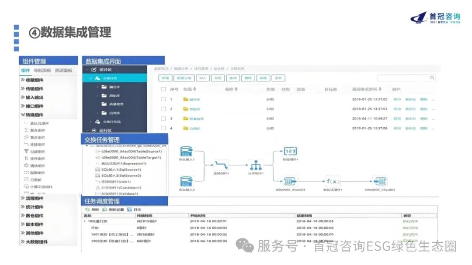Tick the checkbox for row 2

pos(163,109)
